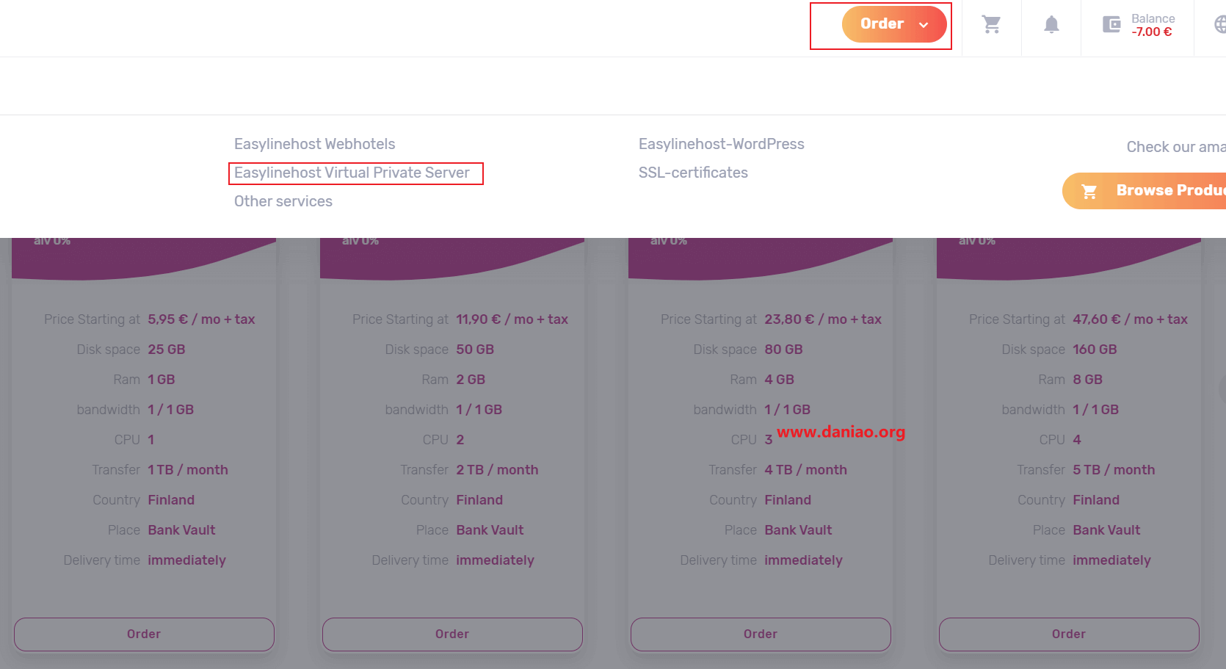Open the shopping cart icon
1226x669 pixels.
coord(991,25)
